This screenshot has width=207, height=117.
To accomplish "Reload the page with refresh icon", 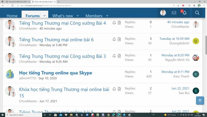I will coord(12,6).
